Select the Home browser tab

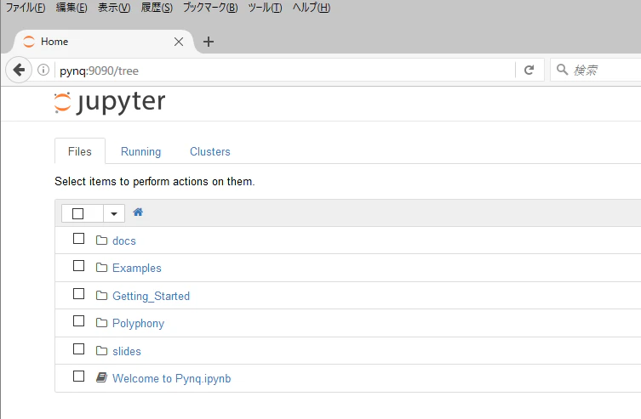point(104,42)
